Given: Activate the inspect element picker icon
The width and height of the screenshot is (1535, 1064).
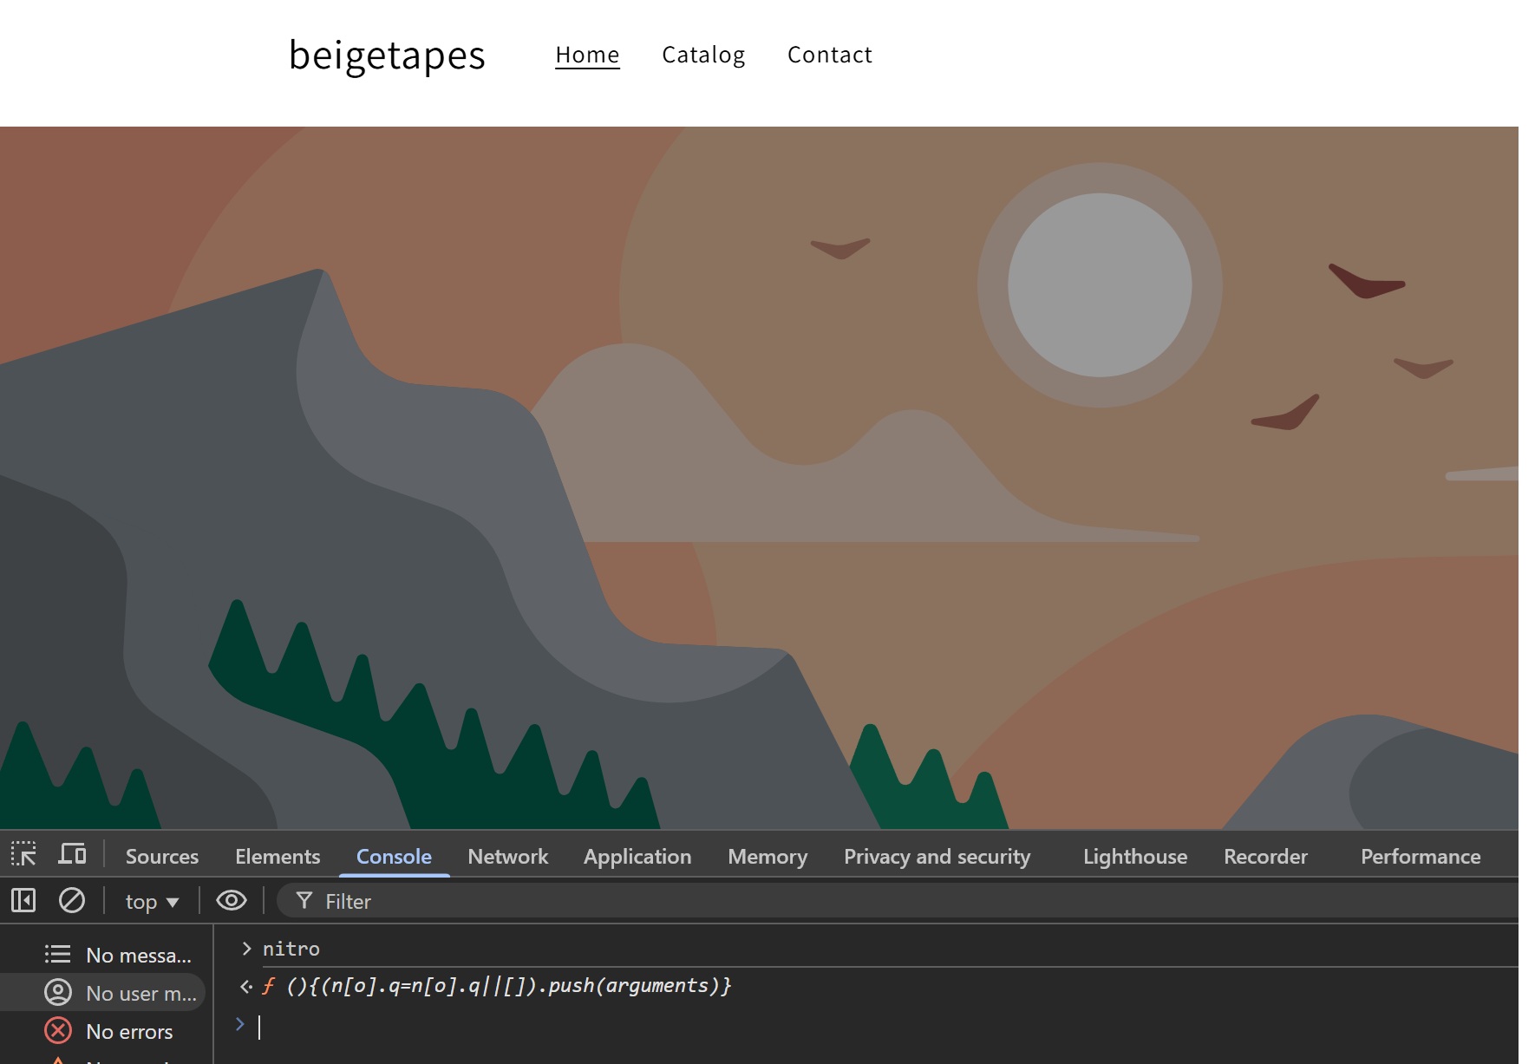Looking at the screenshot, I should pos(23,855).
